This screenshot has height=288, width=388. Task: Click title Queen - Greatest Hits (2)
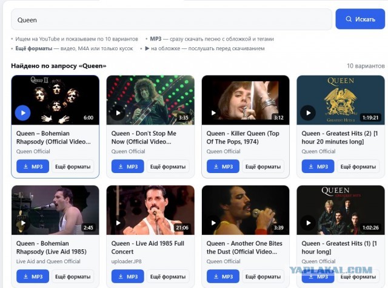[x=339, y=137]
